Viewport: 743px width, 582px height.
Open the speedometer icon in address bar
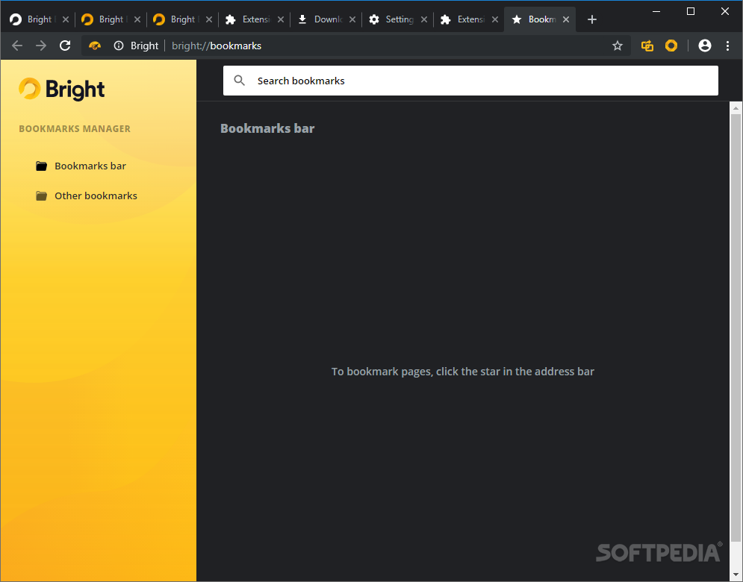(95, 46)
